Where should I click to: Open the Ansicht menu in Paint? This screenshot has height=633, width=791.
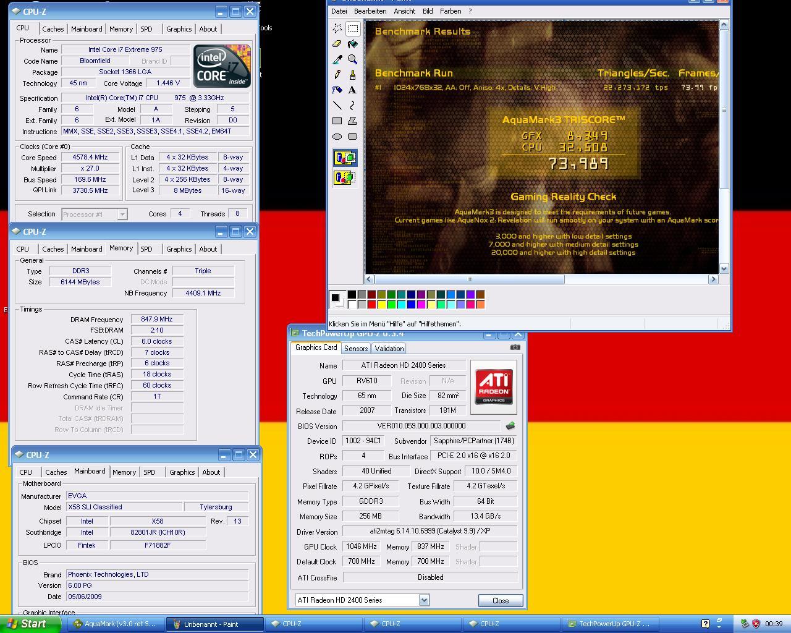tap(405, 11)
